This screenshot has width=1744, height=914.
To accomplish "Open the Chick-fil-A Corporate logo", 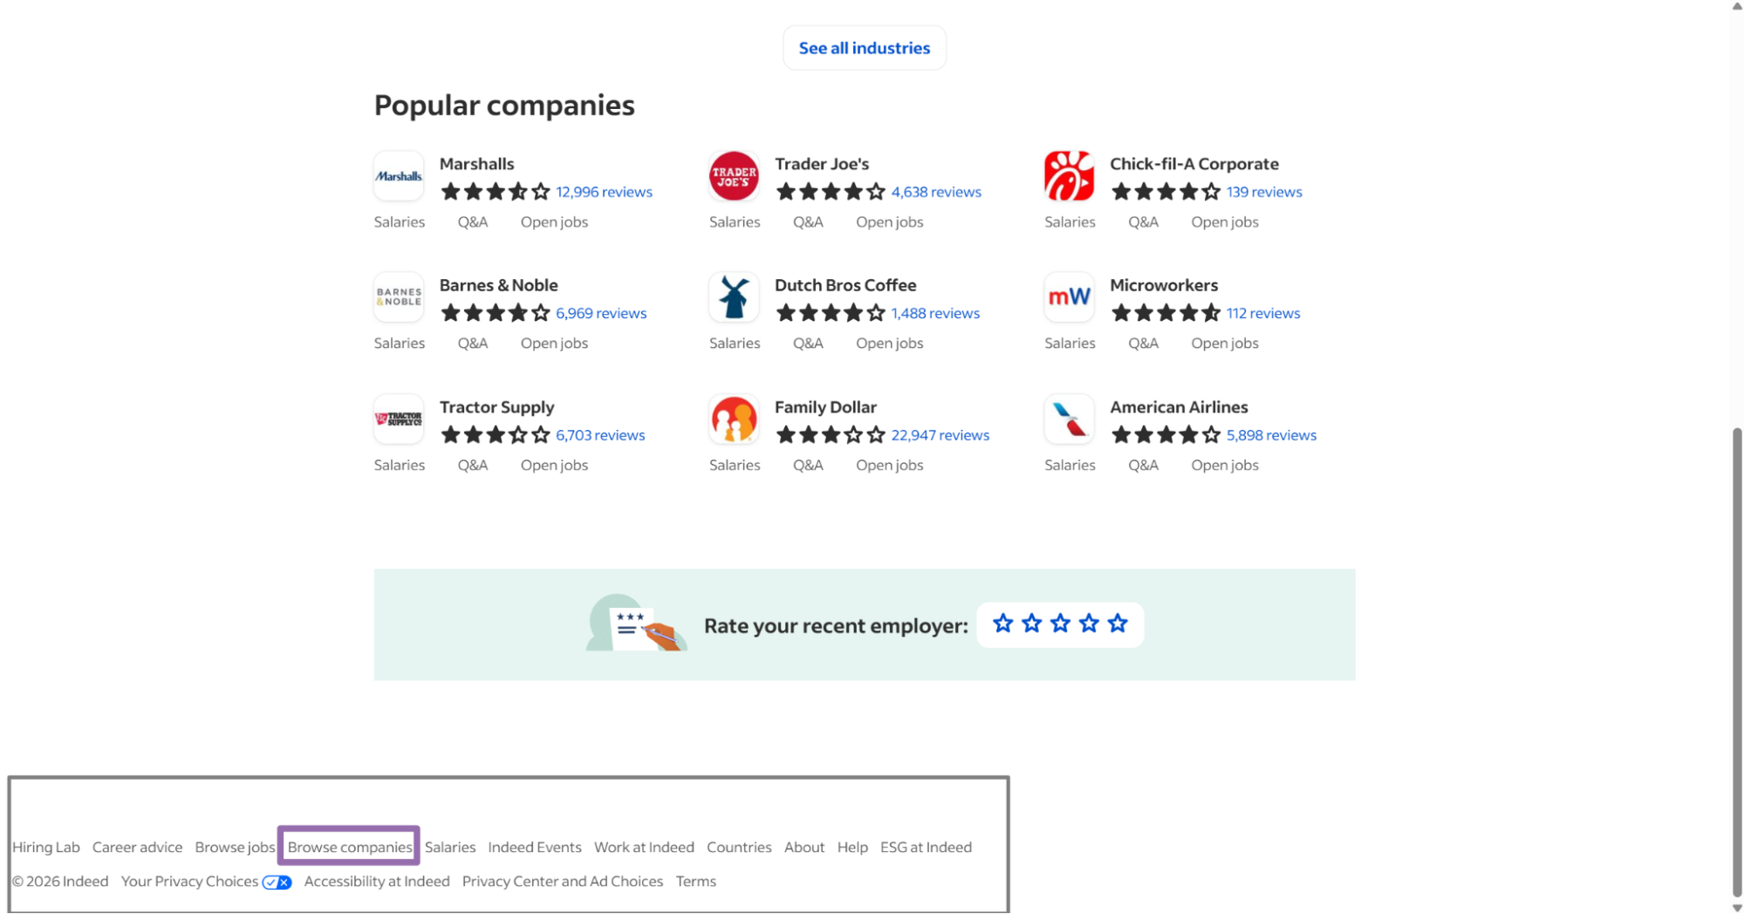I will [1069, 175].
